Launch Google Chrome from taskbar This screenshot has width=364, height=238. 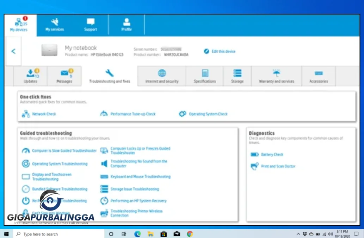point(190,234)
